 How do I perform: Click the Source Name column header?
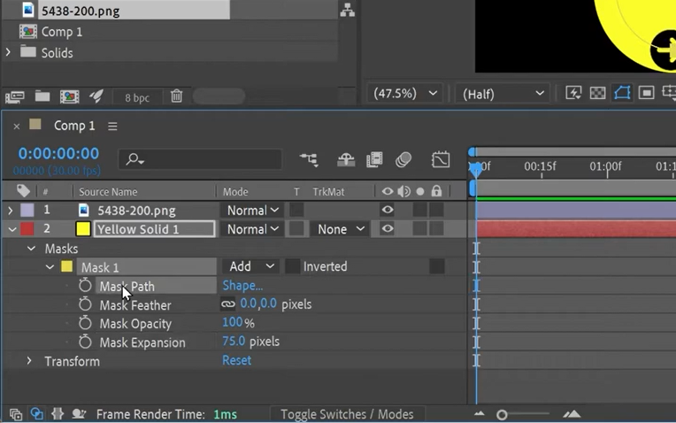click(108, 191)
